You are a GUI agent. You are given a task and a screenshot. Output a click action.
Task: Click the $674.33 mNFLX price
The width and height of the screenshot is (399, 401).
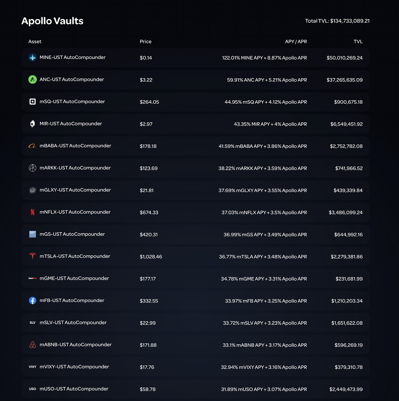[149, 213]
